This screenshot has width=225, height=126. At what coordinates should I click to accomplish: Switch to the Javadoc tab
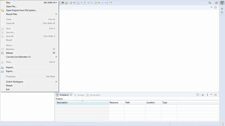pos(79,95)
